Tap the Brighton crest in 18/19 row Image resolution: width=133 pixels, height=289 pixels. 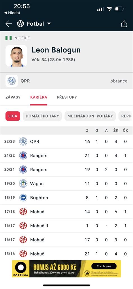pos(23,197)
